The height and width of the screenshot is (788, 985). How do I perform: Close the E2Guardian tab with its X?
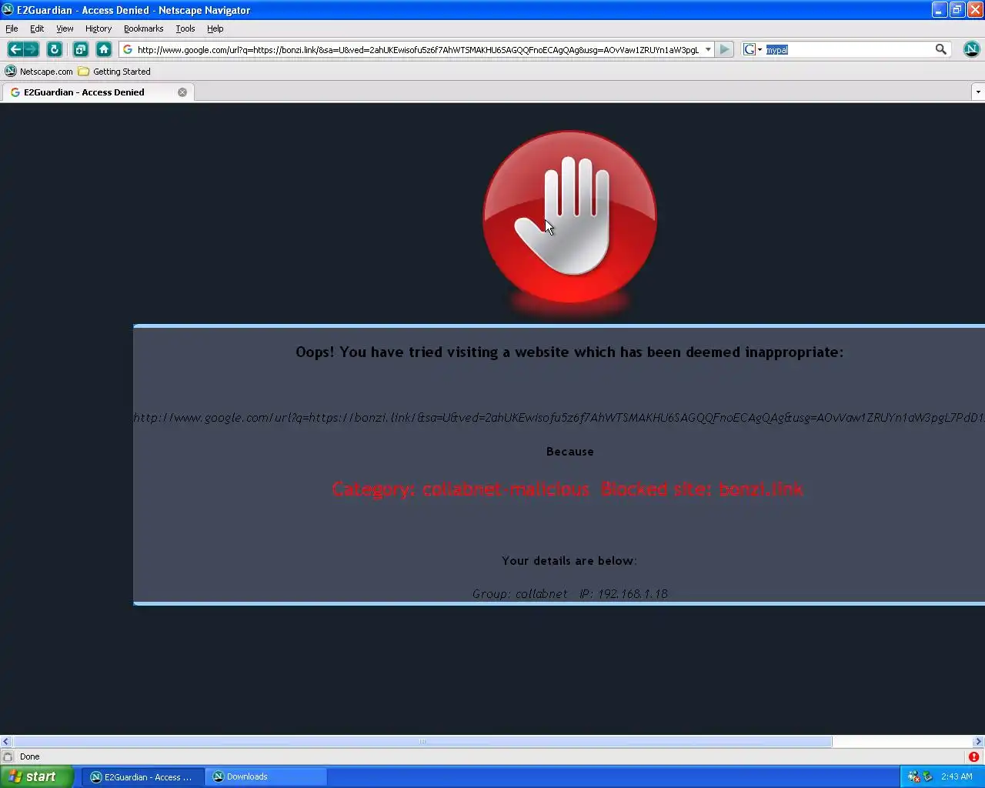tap(182, 92)
